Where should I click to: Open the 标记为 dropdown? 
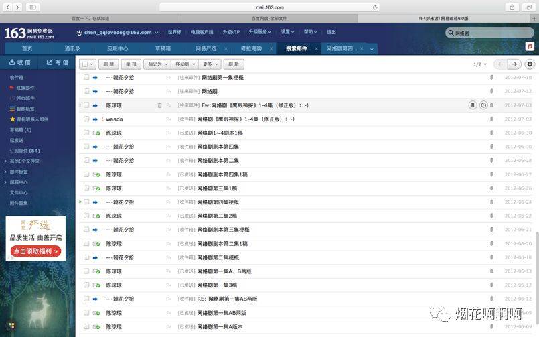coord(157,64)
